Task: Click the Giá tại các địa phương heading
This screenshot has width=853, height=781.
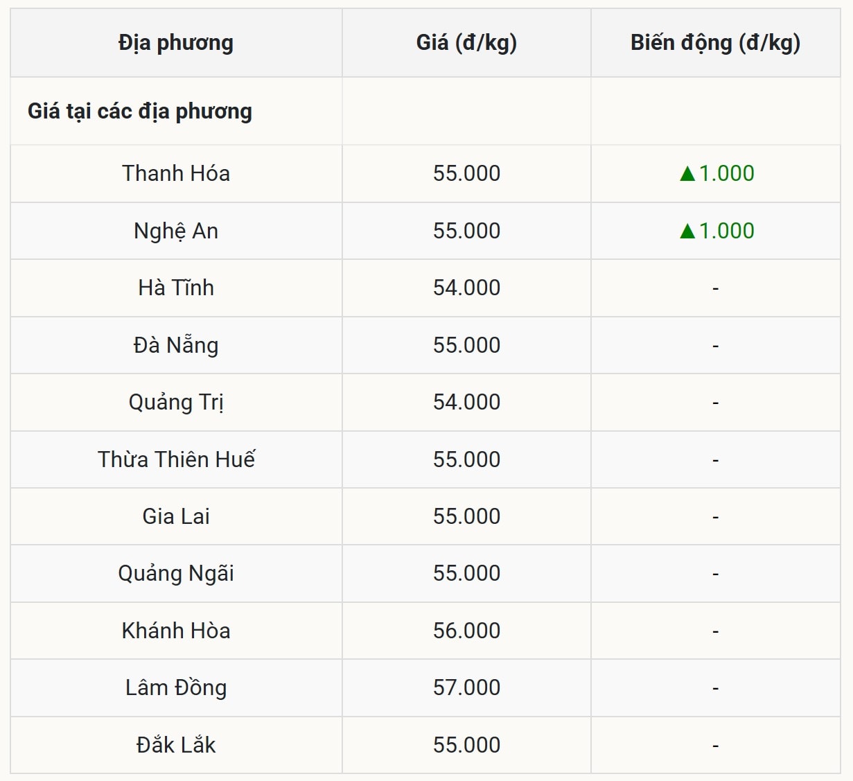Action: [140, 112]
